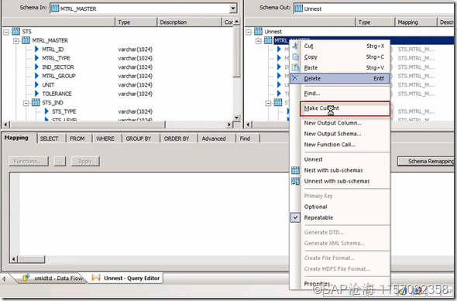Image resolution: width=457 pixels, height=301 pixels.
Task: Collapse the Unnest root node in Schema Out
Action: 249,32
